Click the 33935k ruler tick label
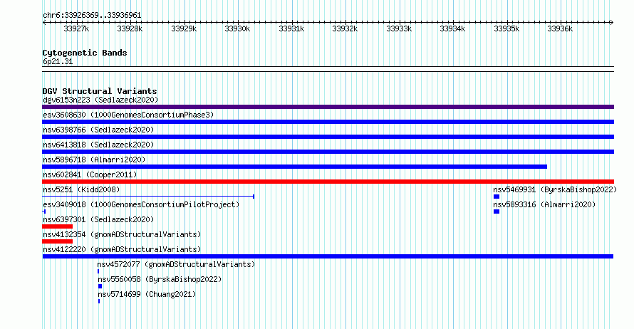634x329 pixels. pos(506,28)
